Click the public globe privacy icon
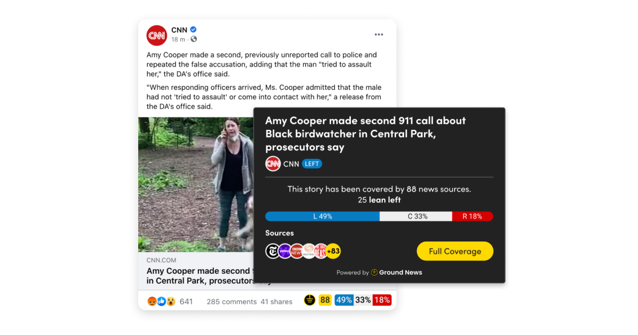638x335 pixels. pos(194,39)
